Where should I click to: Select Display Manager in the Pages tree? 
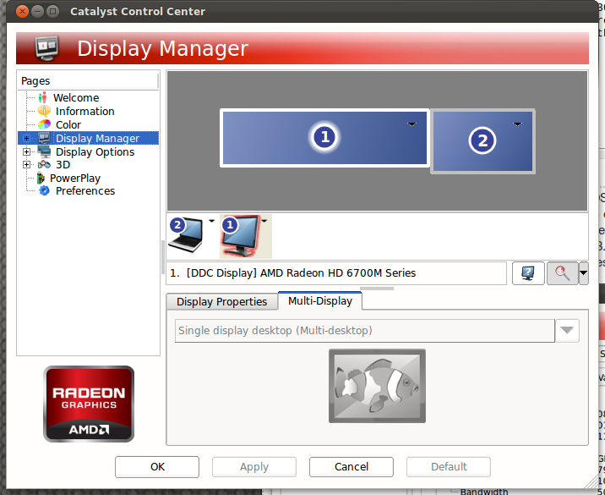coord(97,138)
